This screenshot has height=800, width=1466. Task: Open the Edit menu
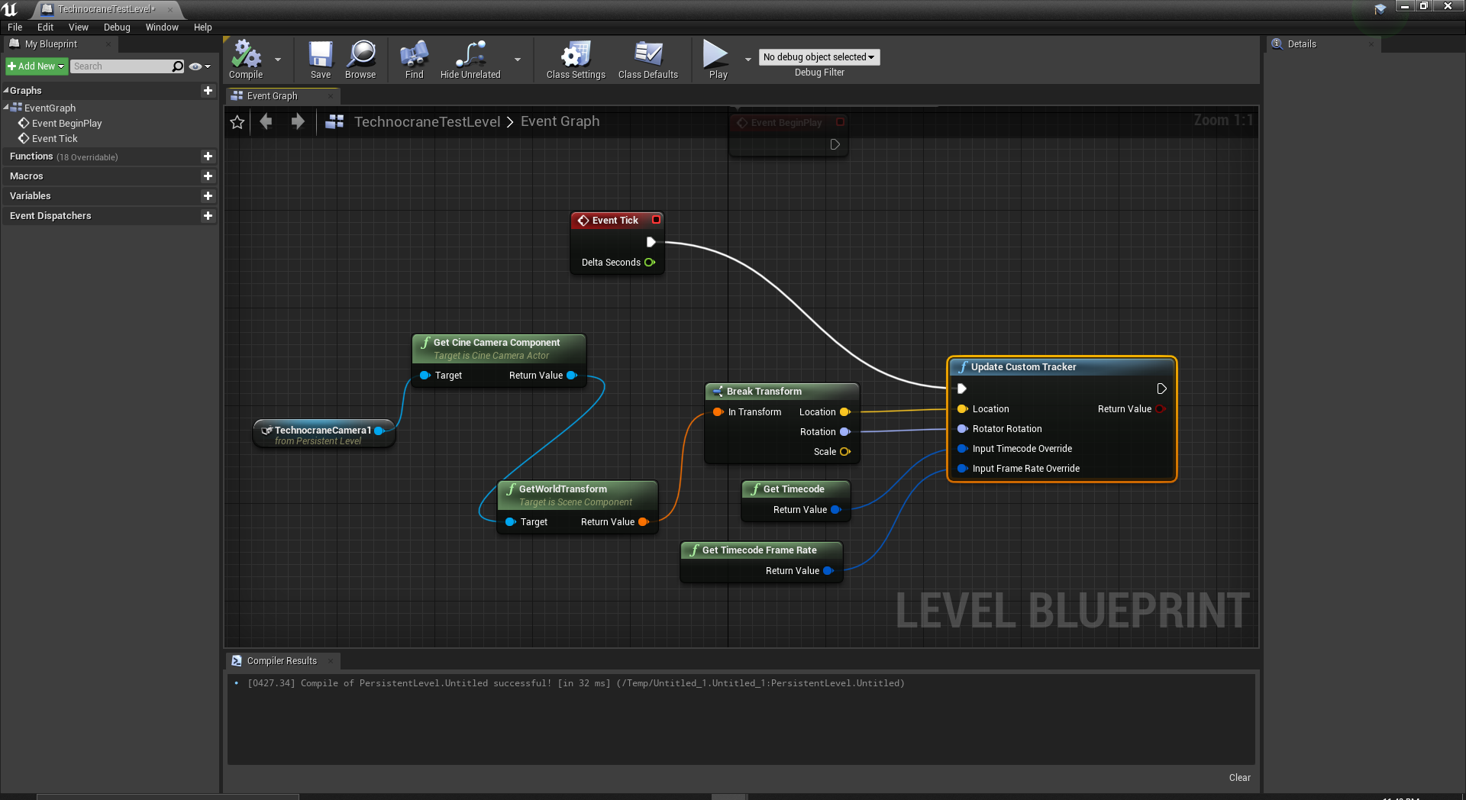[x=46, y=27]
